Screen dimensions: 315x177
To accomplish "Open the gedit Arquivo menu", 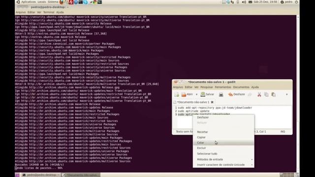I will click(x=178, y=87).
